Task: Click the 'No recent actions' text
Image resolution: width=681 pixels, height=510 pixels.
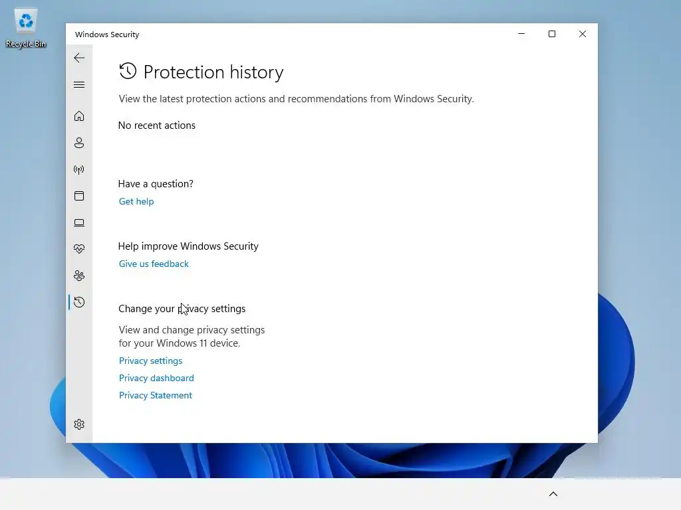Action: point(157,126)
